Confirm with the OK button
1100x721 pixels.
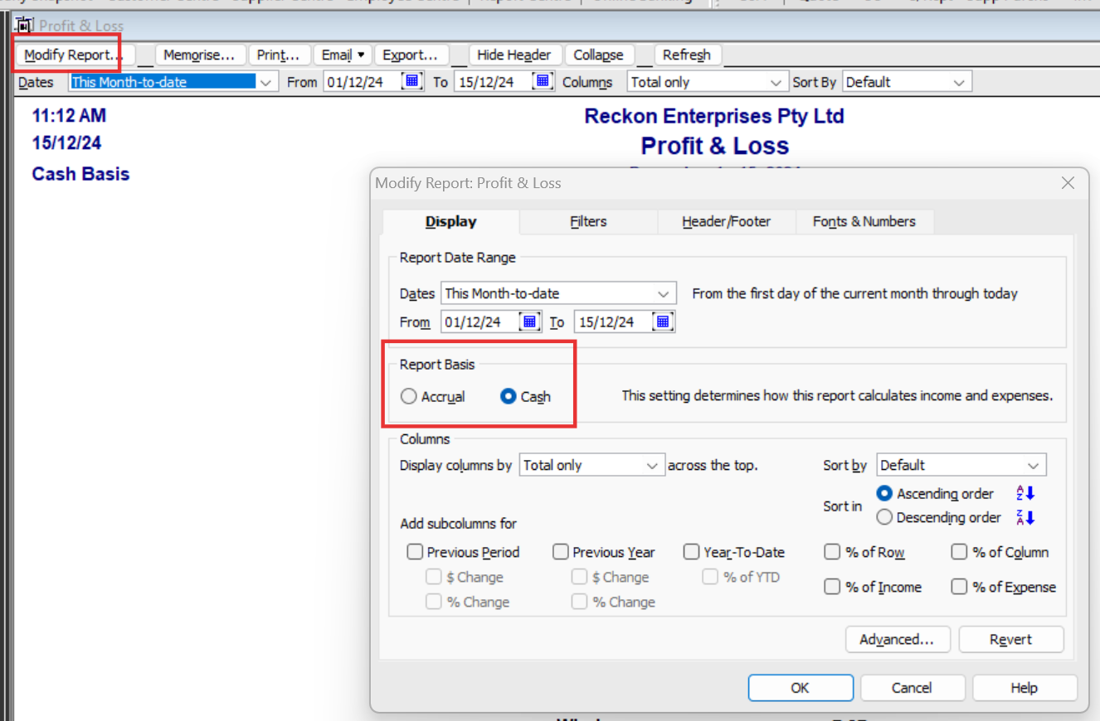800,688
